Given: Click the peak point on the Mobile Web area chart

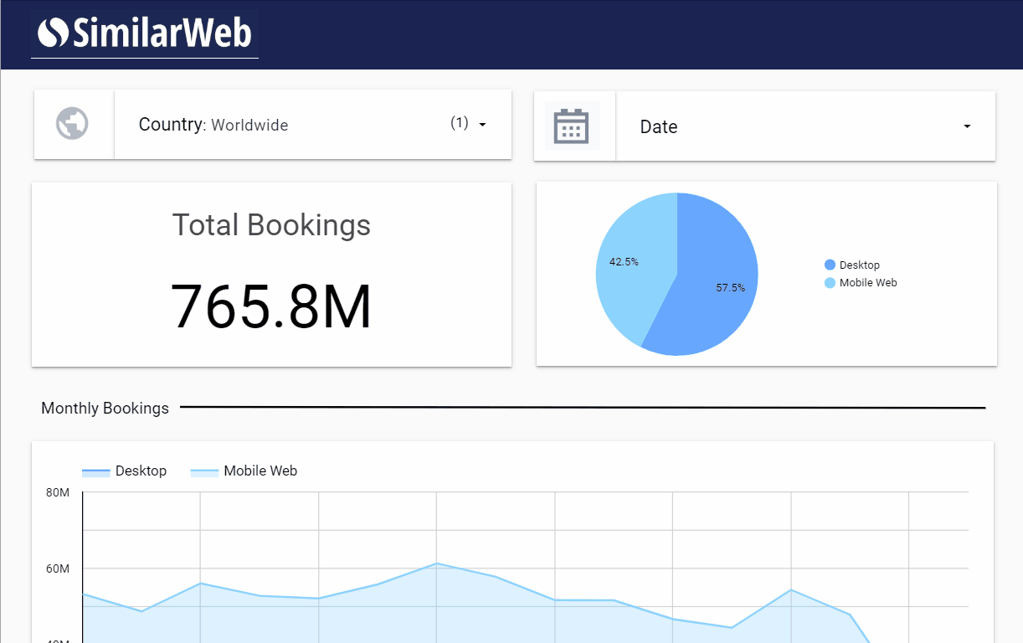Looking at the screenshot, I should 436,564.
